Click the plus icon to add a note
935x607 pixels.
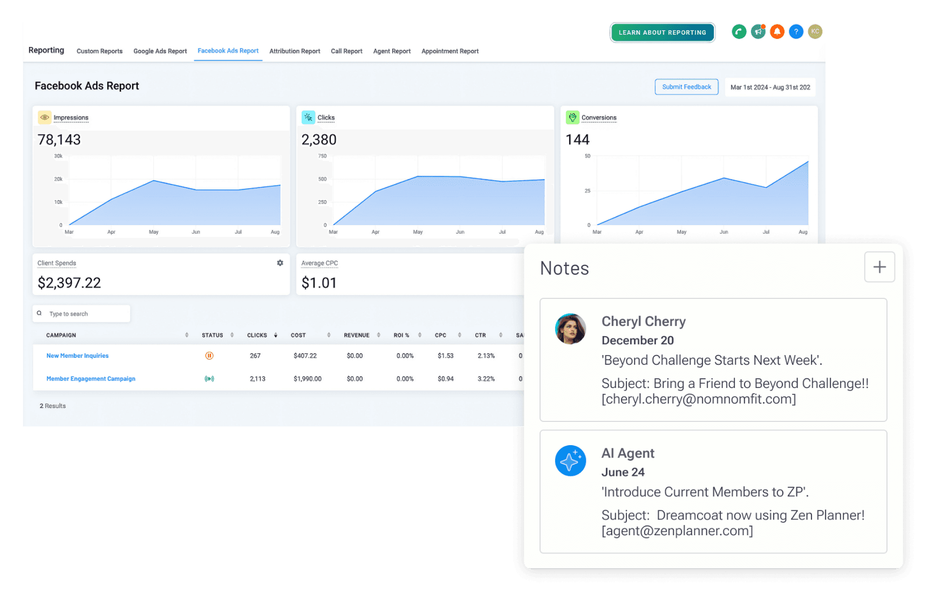click(879, 267)
